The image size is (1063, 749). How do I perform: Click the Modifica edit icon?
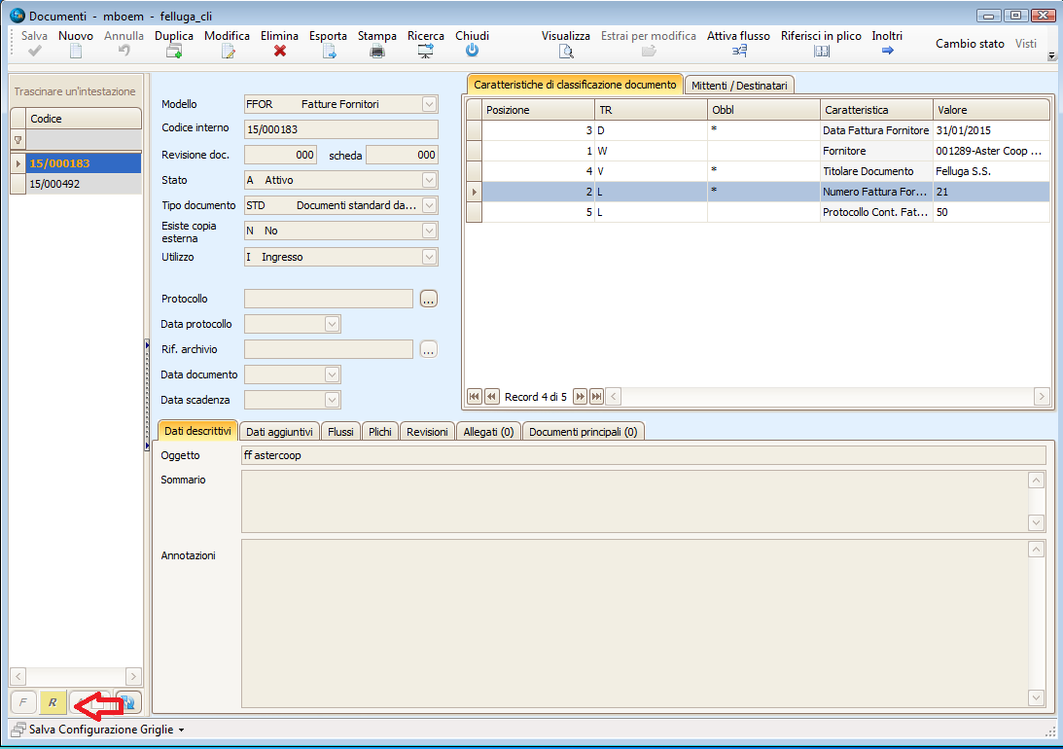tap(228, 51)
